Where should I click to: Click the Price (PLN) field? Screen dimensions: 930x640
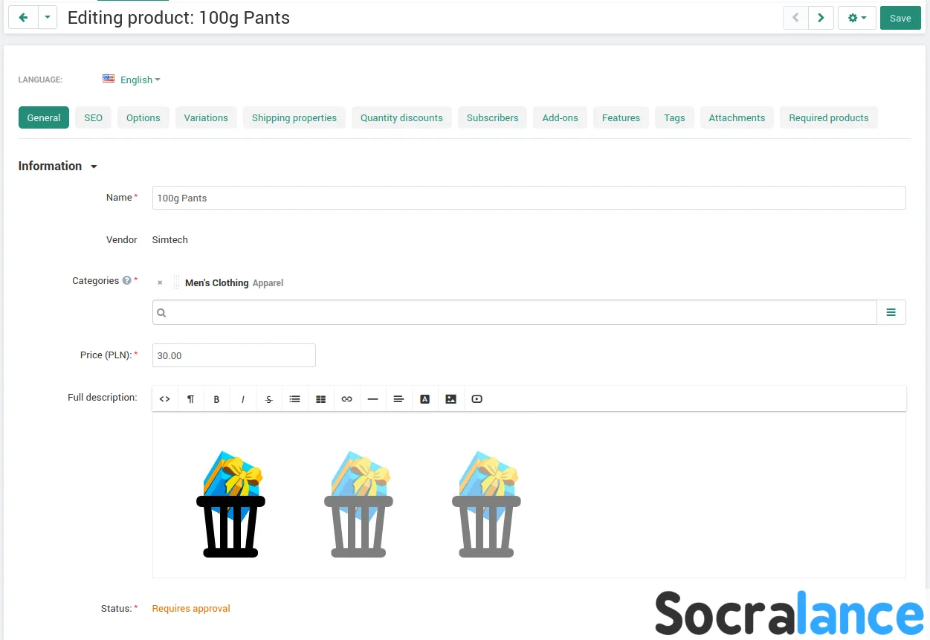(x=234, y=355)
